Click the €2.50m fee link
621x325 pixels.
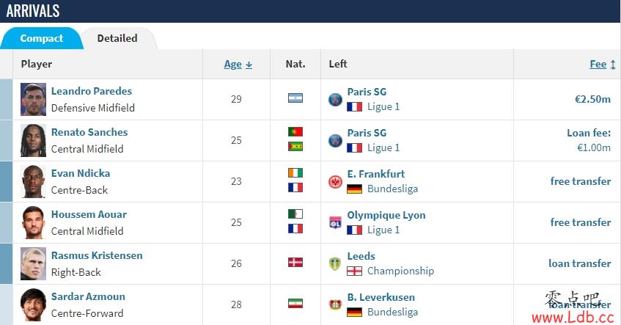[593, 99]
